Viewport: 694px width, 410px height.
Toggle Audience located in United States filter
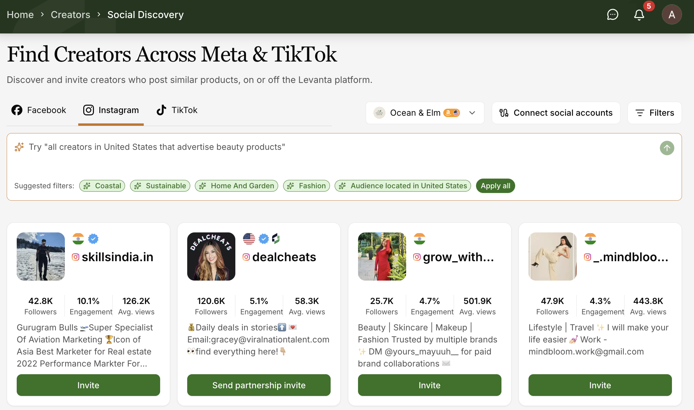pyautogui.click(x=402, y=186)
